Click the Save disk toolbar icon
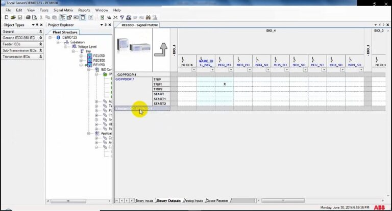Screen dimensions: 392x211 20,17
